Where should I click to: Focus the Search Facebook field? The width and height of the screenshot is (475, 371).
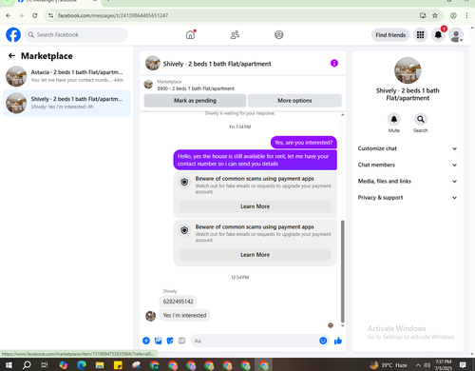[x=76, y=35]
